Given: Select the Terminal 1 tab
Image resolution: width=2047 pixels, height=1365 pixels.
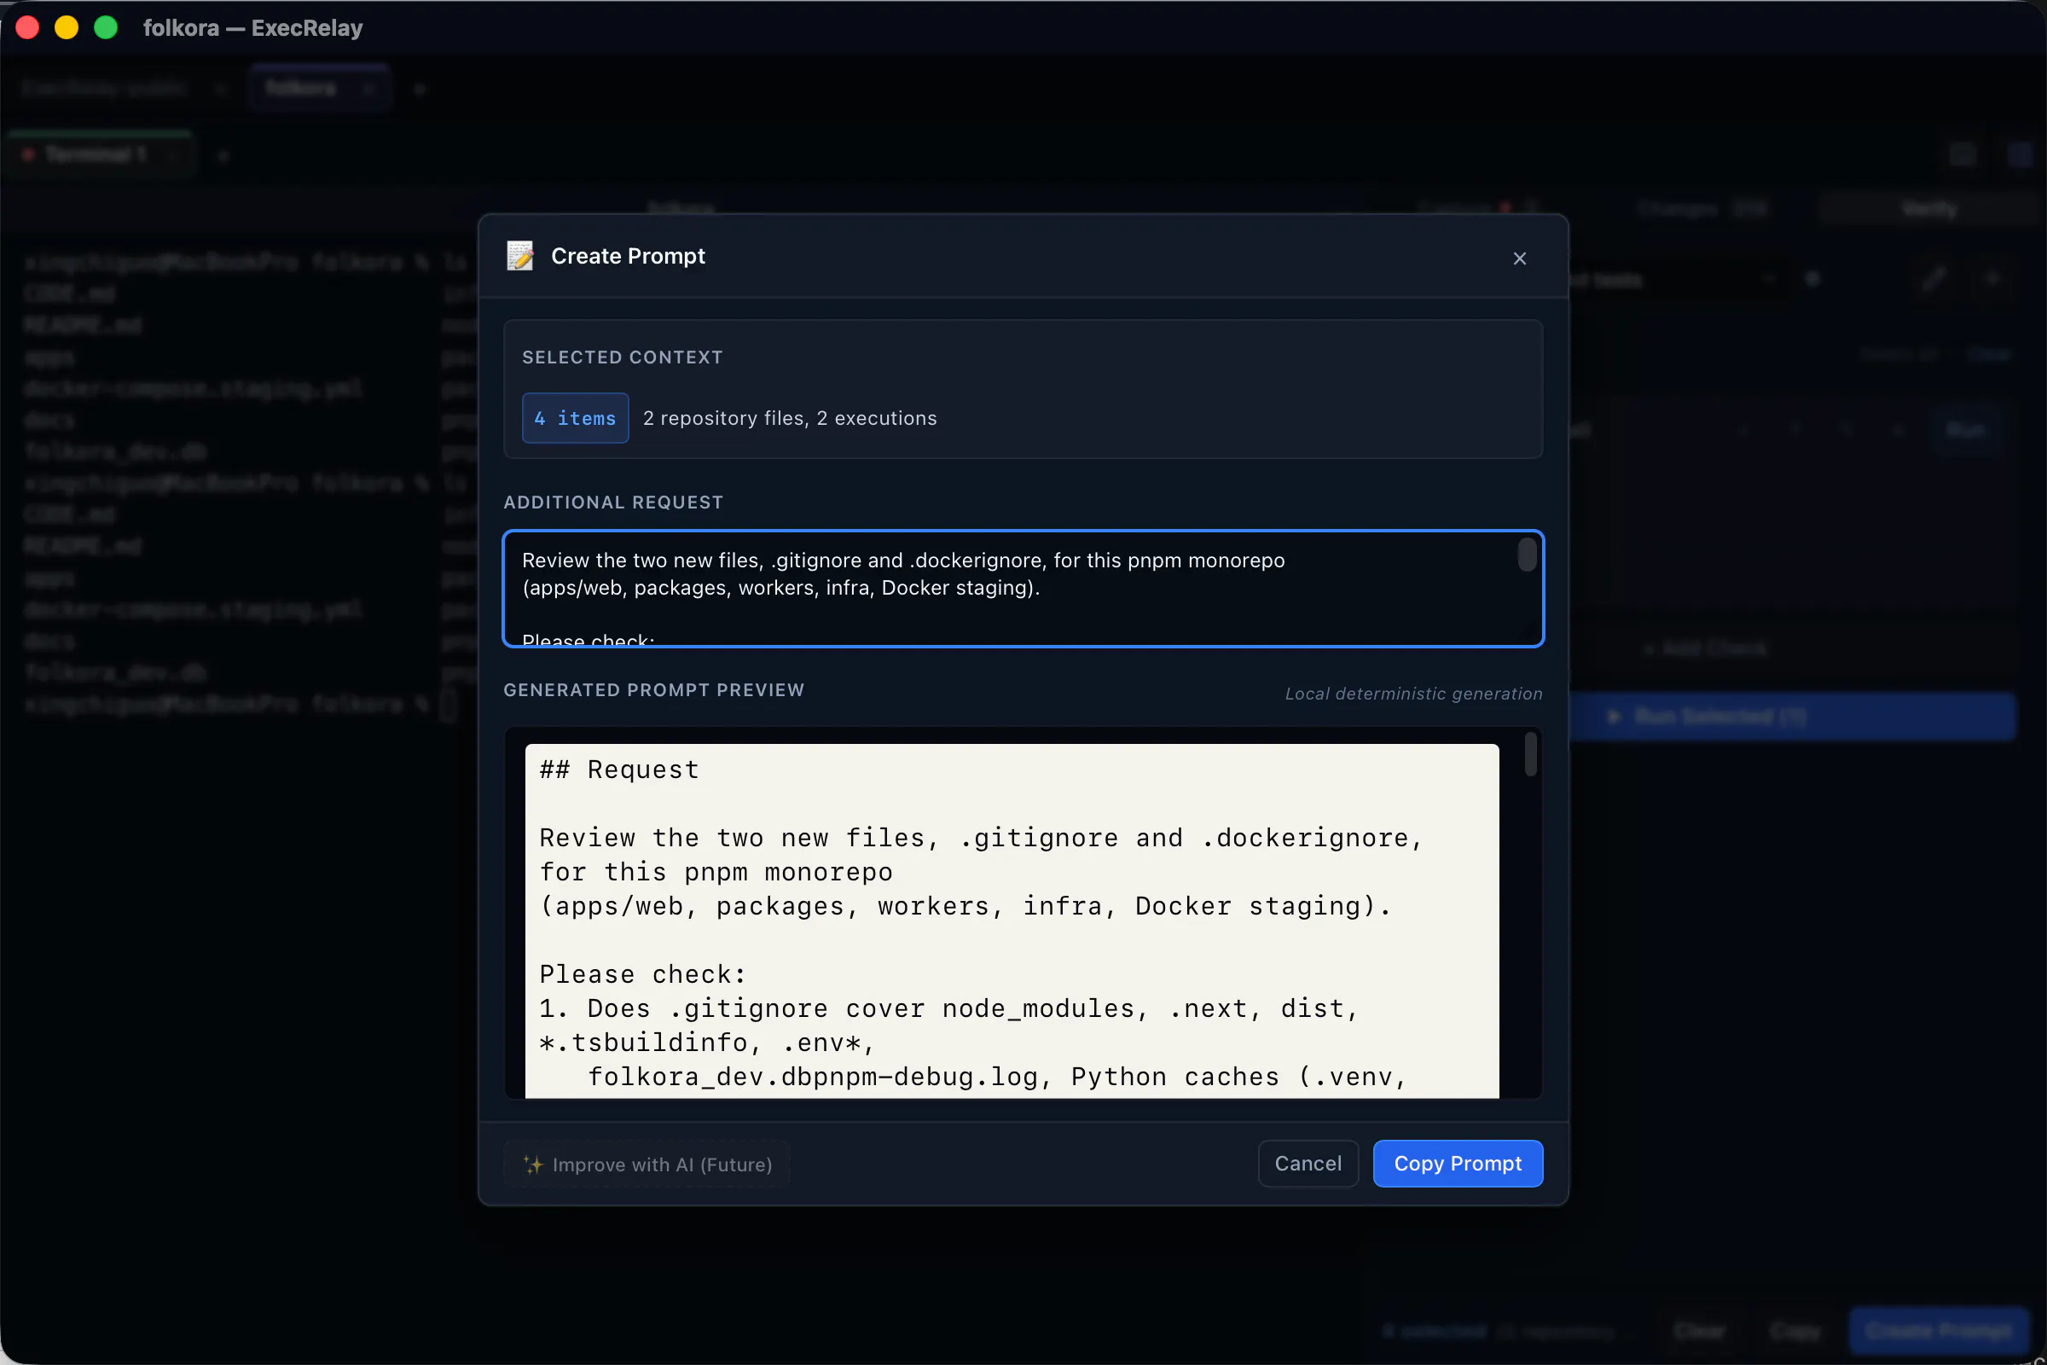Looking at the screenshot, I should (x=100, y=155).
